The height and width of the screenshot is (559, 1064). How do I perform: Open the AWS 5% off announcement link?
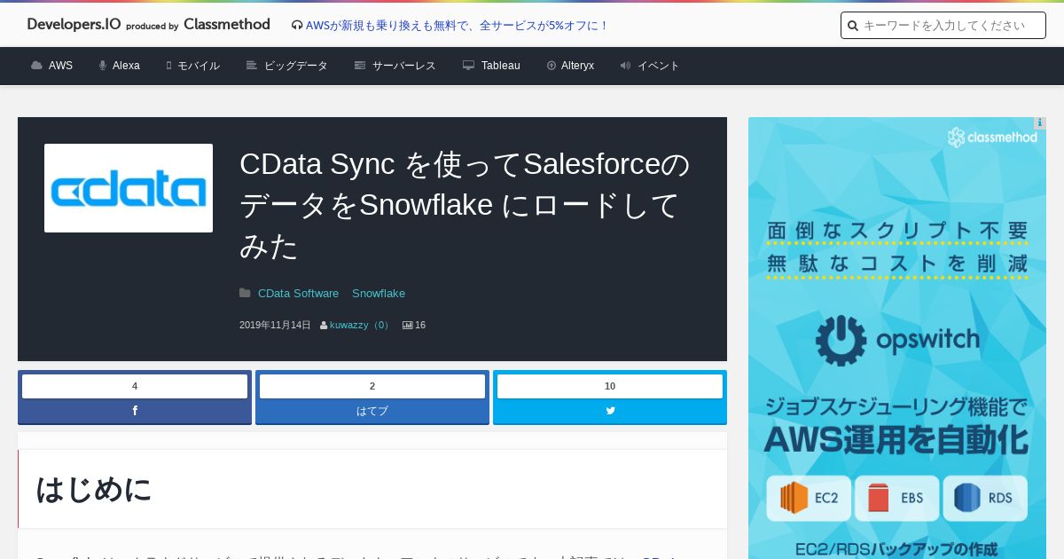pyautogui.click(x=457, y=26)
